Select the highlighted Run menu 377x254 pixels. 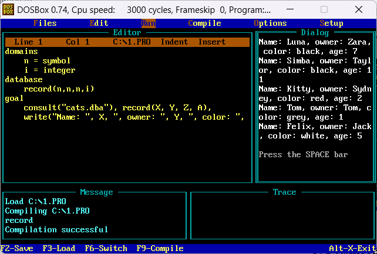(x=149, y=23)
